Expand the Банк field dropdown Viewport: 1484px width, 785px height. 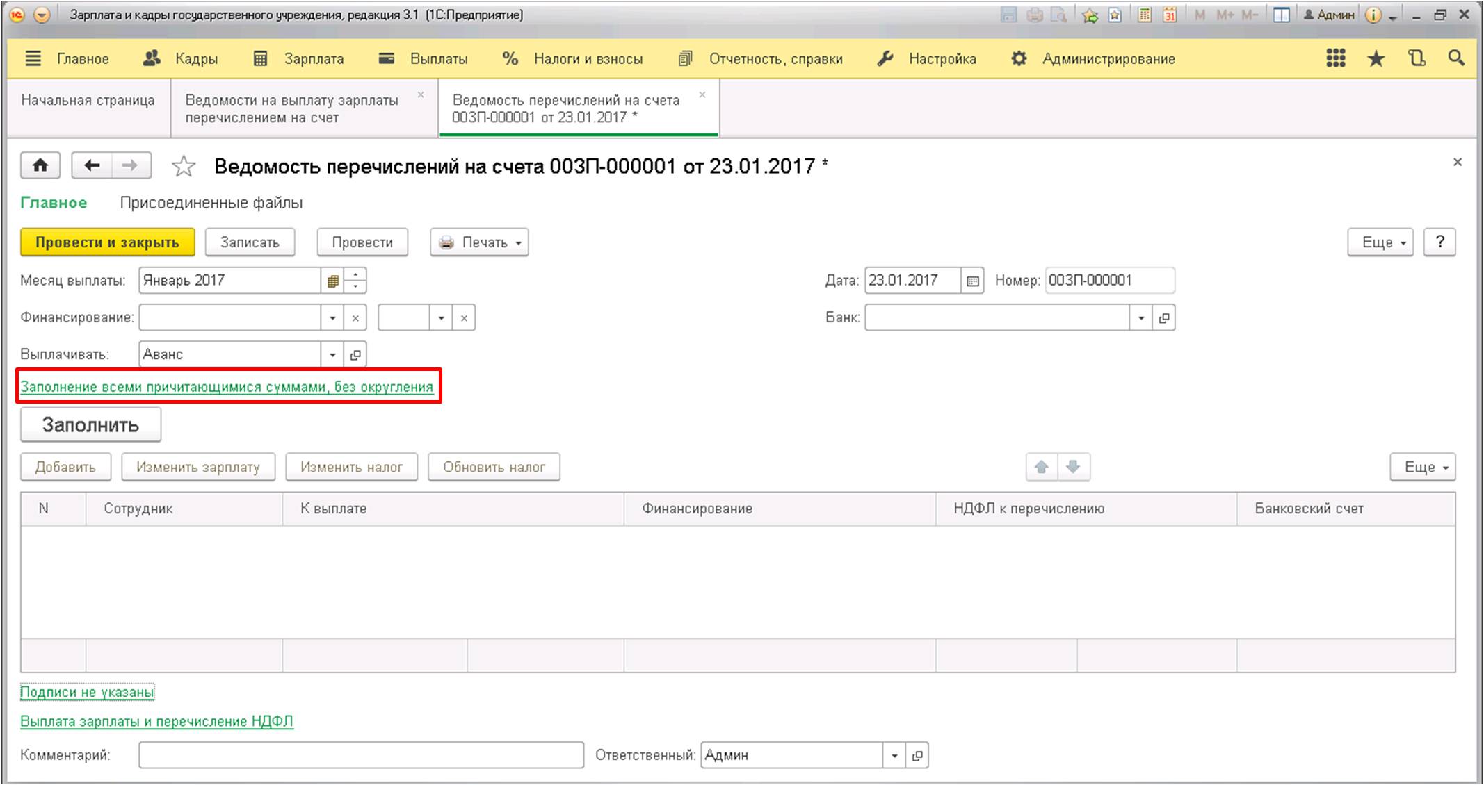1140,318
